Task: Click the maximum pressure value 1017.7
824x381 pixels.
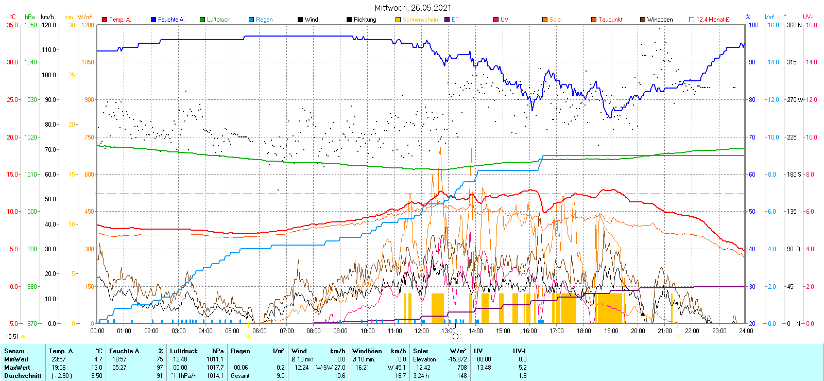Action: coord(215,368)
